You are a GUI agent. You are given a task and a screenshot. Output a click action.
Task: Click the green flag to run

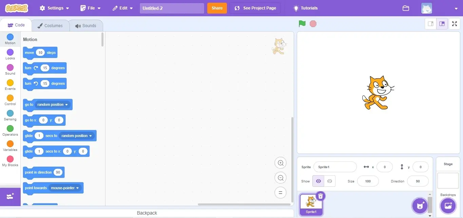tap(302, 24)
